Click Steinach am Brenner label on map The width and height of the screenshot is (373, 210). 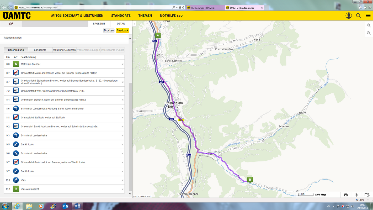click(174, 105)
